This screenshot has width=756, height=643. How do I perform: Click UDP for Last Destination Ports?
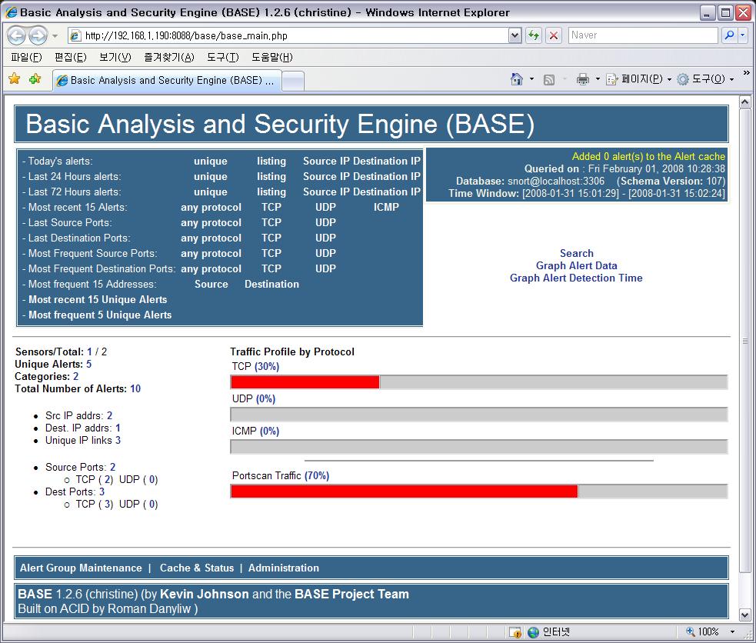tap(325, 238)
